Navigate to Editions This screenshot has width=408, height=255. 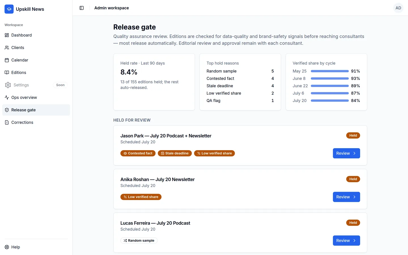pyautogui.click(x=36, y=73)
